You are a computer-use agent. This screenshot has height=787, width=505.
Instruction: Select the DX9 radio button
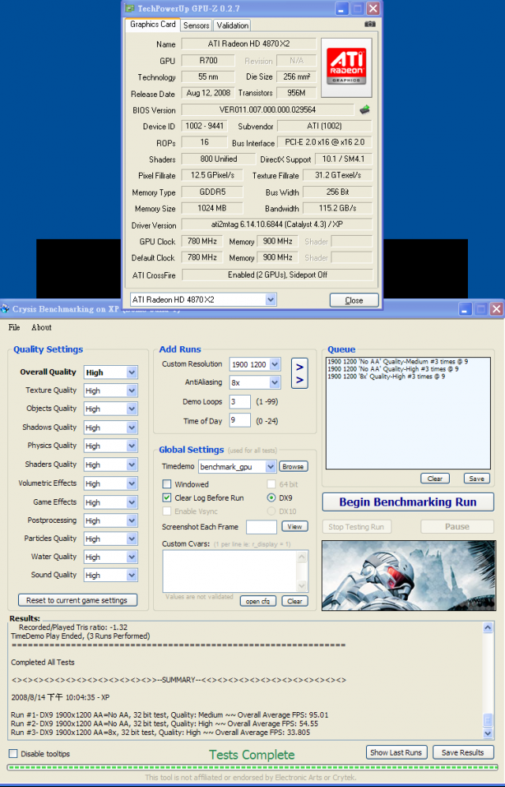click(x=271, y=498)
